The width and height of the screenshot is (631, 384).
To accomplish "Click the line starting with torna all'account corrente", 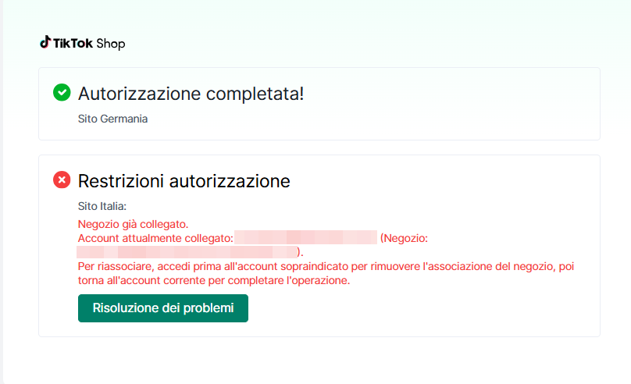I will tap(213, 280).
